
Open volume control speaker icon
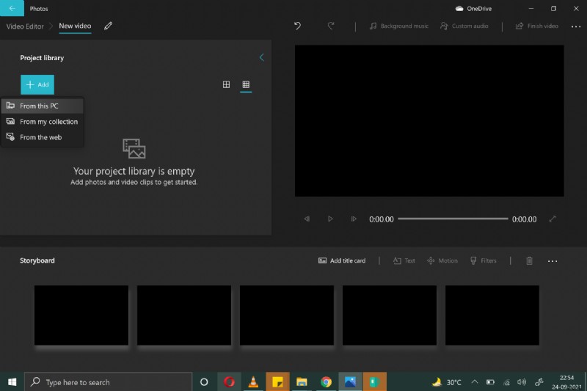point(522,382)
